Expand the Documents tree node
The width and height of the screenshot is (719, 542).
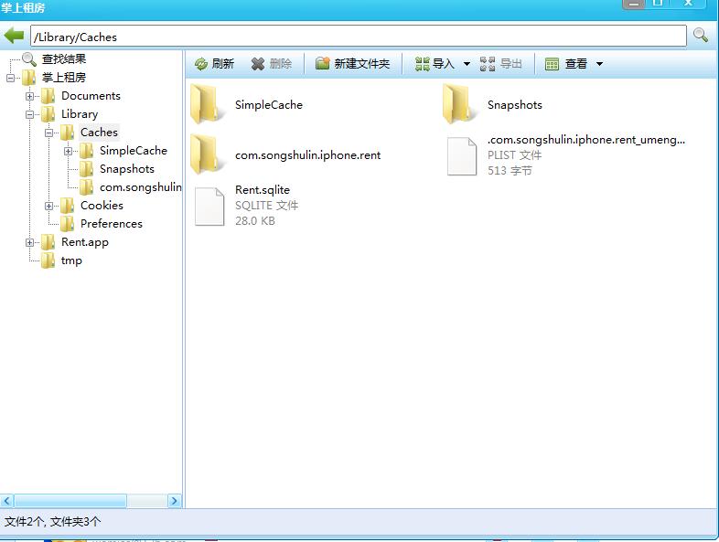click(30, 96)
